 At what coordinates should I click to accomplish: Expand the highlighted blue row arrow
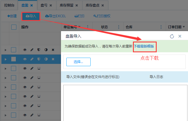(x=5, y=59)
